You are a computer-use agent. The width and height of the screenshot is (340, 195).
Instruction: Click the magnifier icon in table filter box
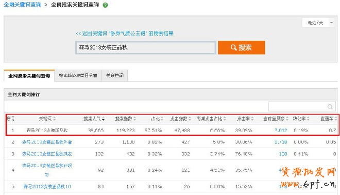tap(330, 107)
